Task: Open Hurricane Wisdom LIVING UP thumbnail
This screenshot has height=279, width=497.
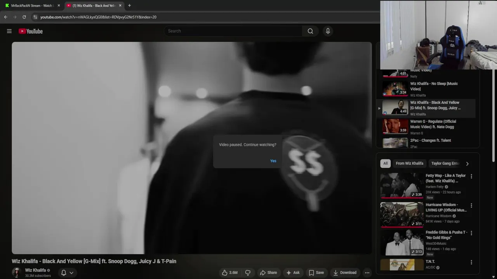Action: coord(401,214)
